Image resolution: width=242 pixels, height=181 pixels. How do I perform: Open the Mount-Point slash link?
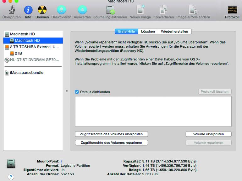click(x=61, y=161)
